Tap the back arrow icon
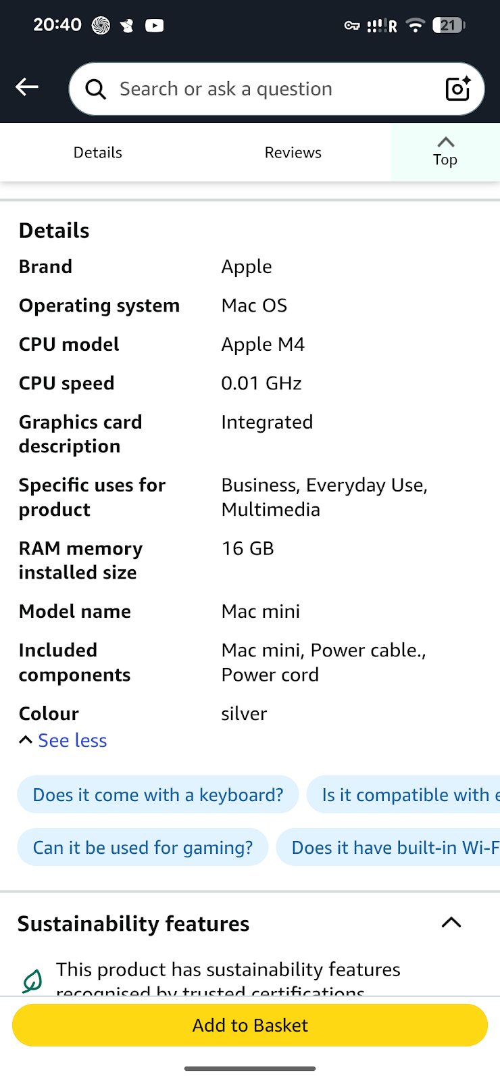This screenshot has height=1083, width=500. 27,87
